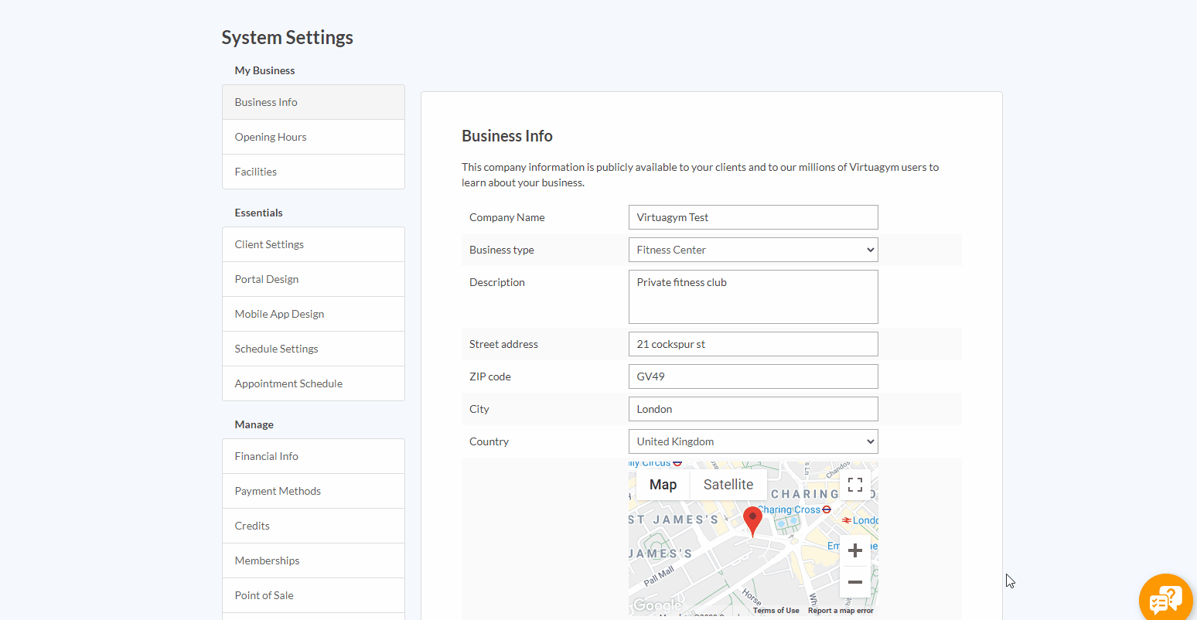Select the Map view button

coord(663,485)
